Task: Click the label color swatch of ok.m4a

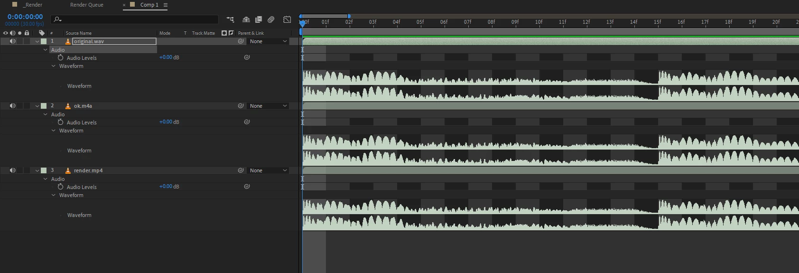Action: tap(44, 106)
